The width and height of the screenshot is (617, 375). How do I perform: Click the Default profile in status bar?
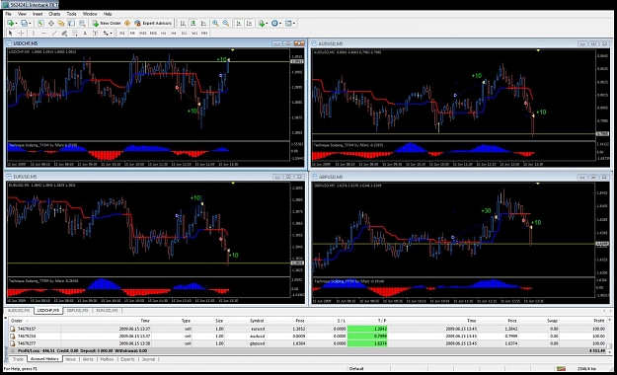pos(356,369)
